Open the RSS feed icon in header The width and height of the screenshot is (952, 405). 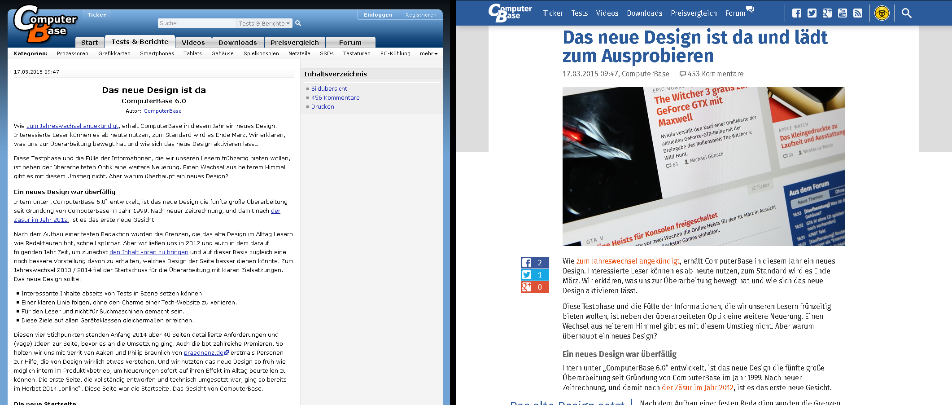(x=858, y=13)
